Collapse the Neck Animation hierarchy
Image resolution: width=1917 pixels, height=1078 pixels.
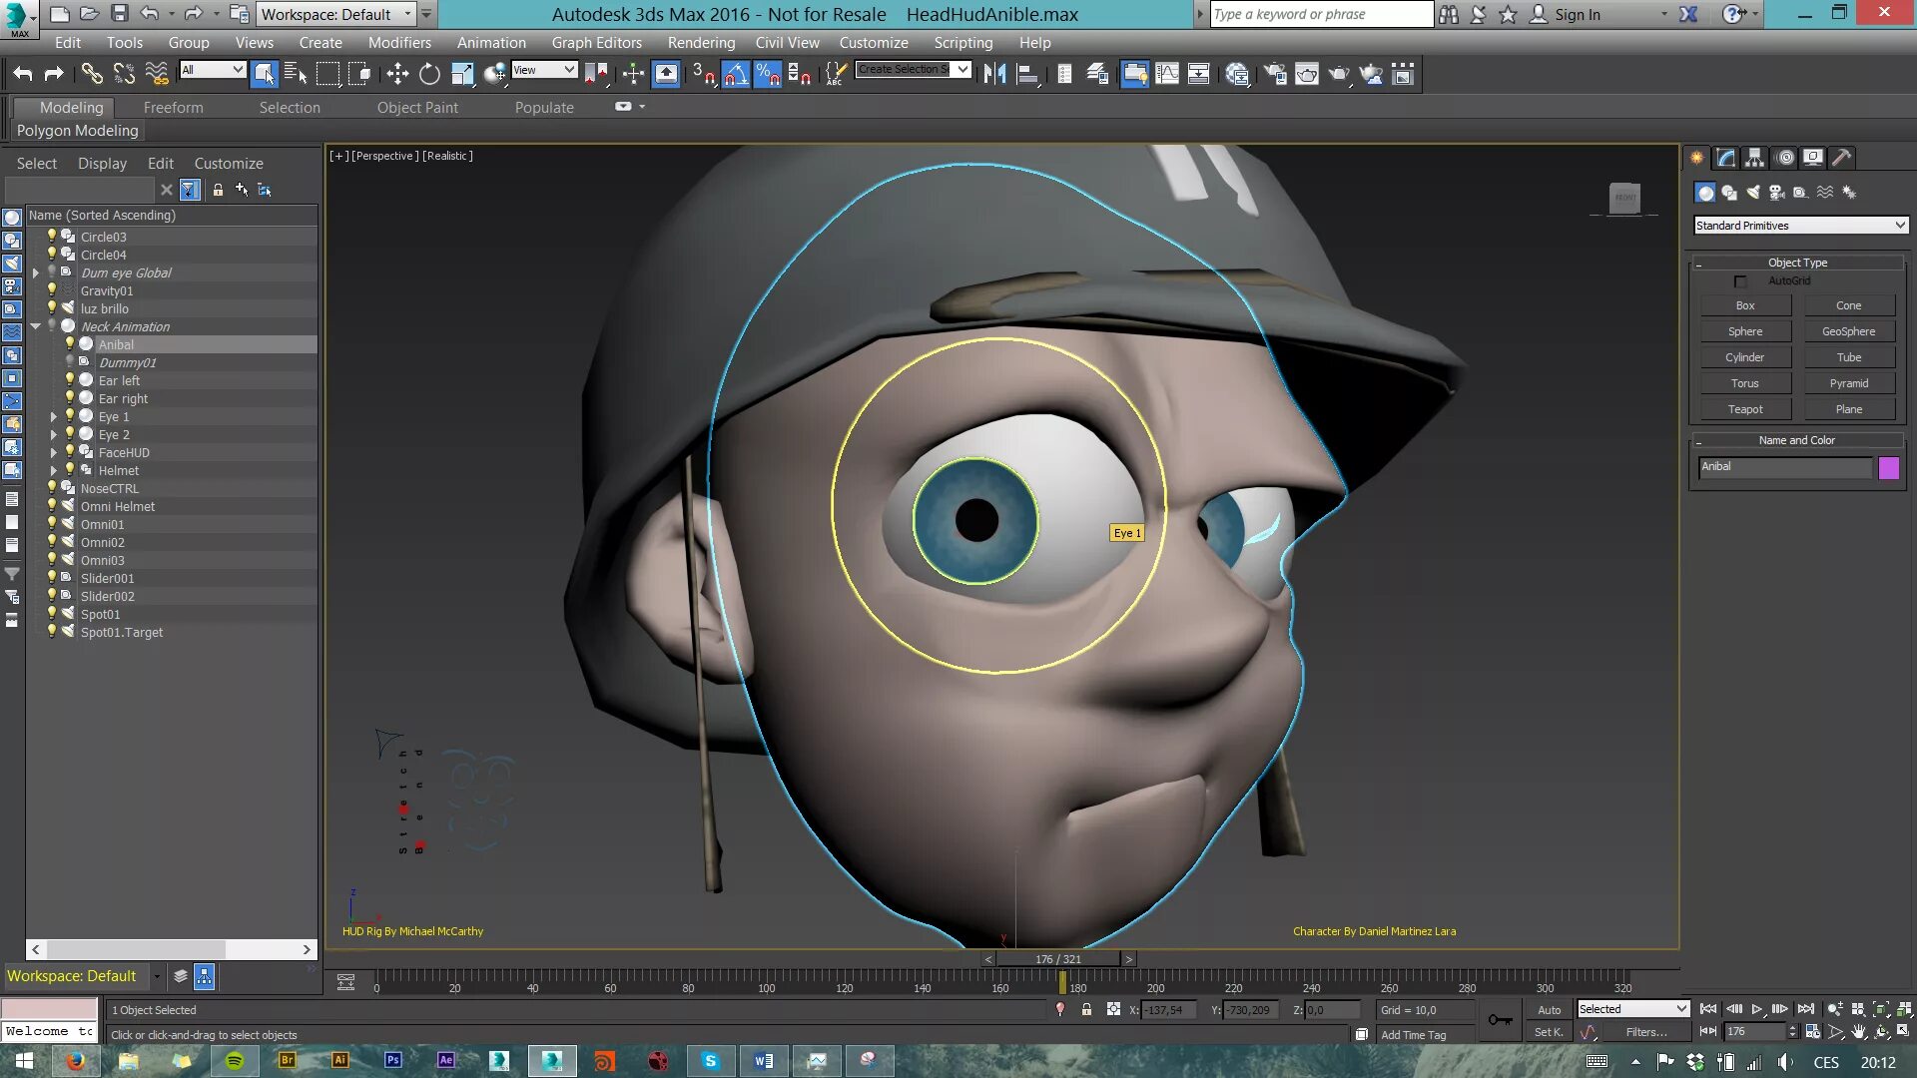pyautogui.click(x=36, y=326)
